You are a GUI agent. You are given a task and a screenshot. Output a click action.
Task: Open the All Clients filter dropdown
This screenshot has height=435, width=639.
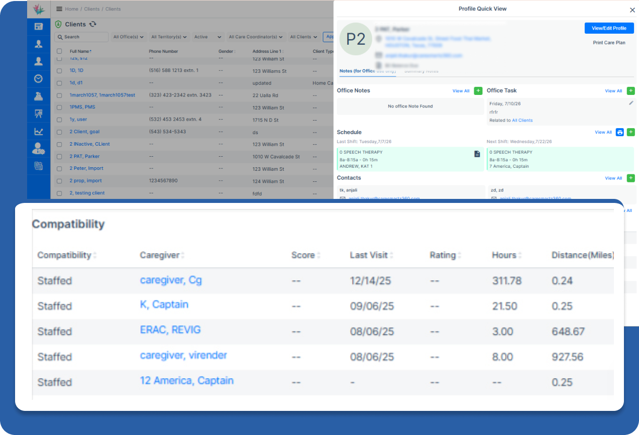[x=303, y=37]
